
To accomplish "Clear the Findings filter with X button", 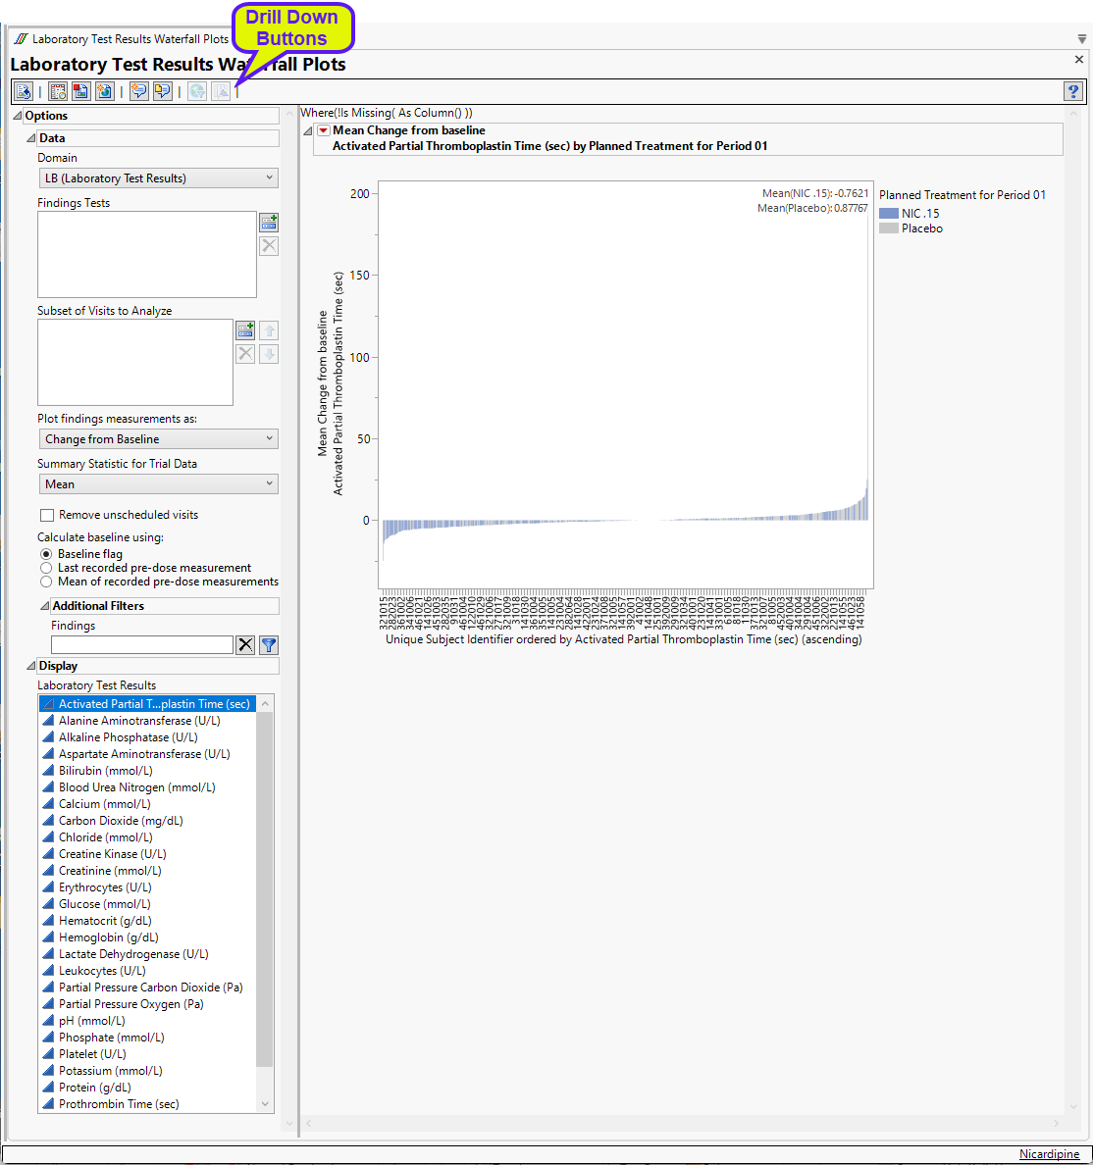I will point(245,645).
